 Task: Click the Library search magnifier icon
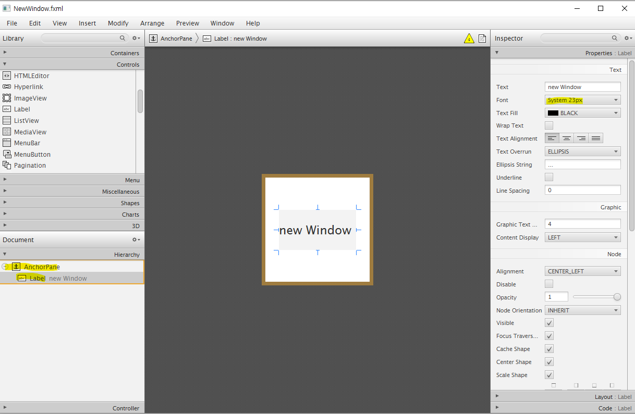pos(123,38)
